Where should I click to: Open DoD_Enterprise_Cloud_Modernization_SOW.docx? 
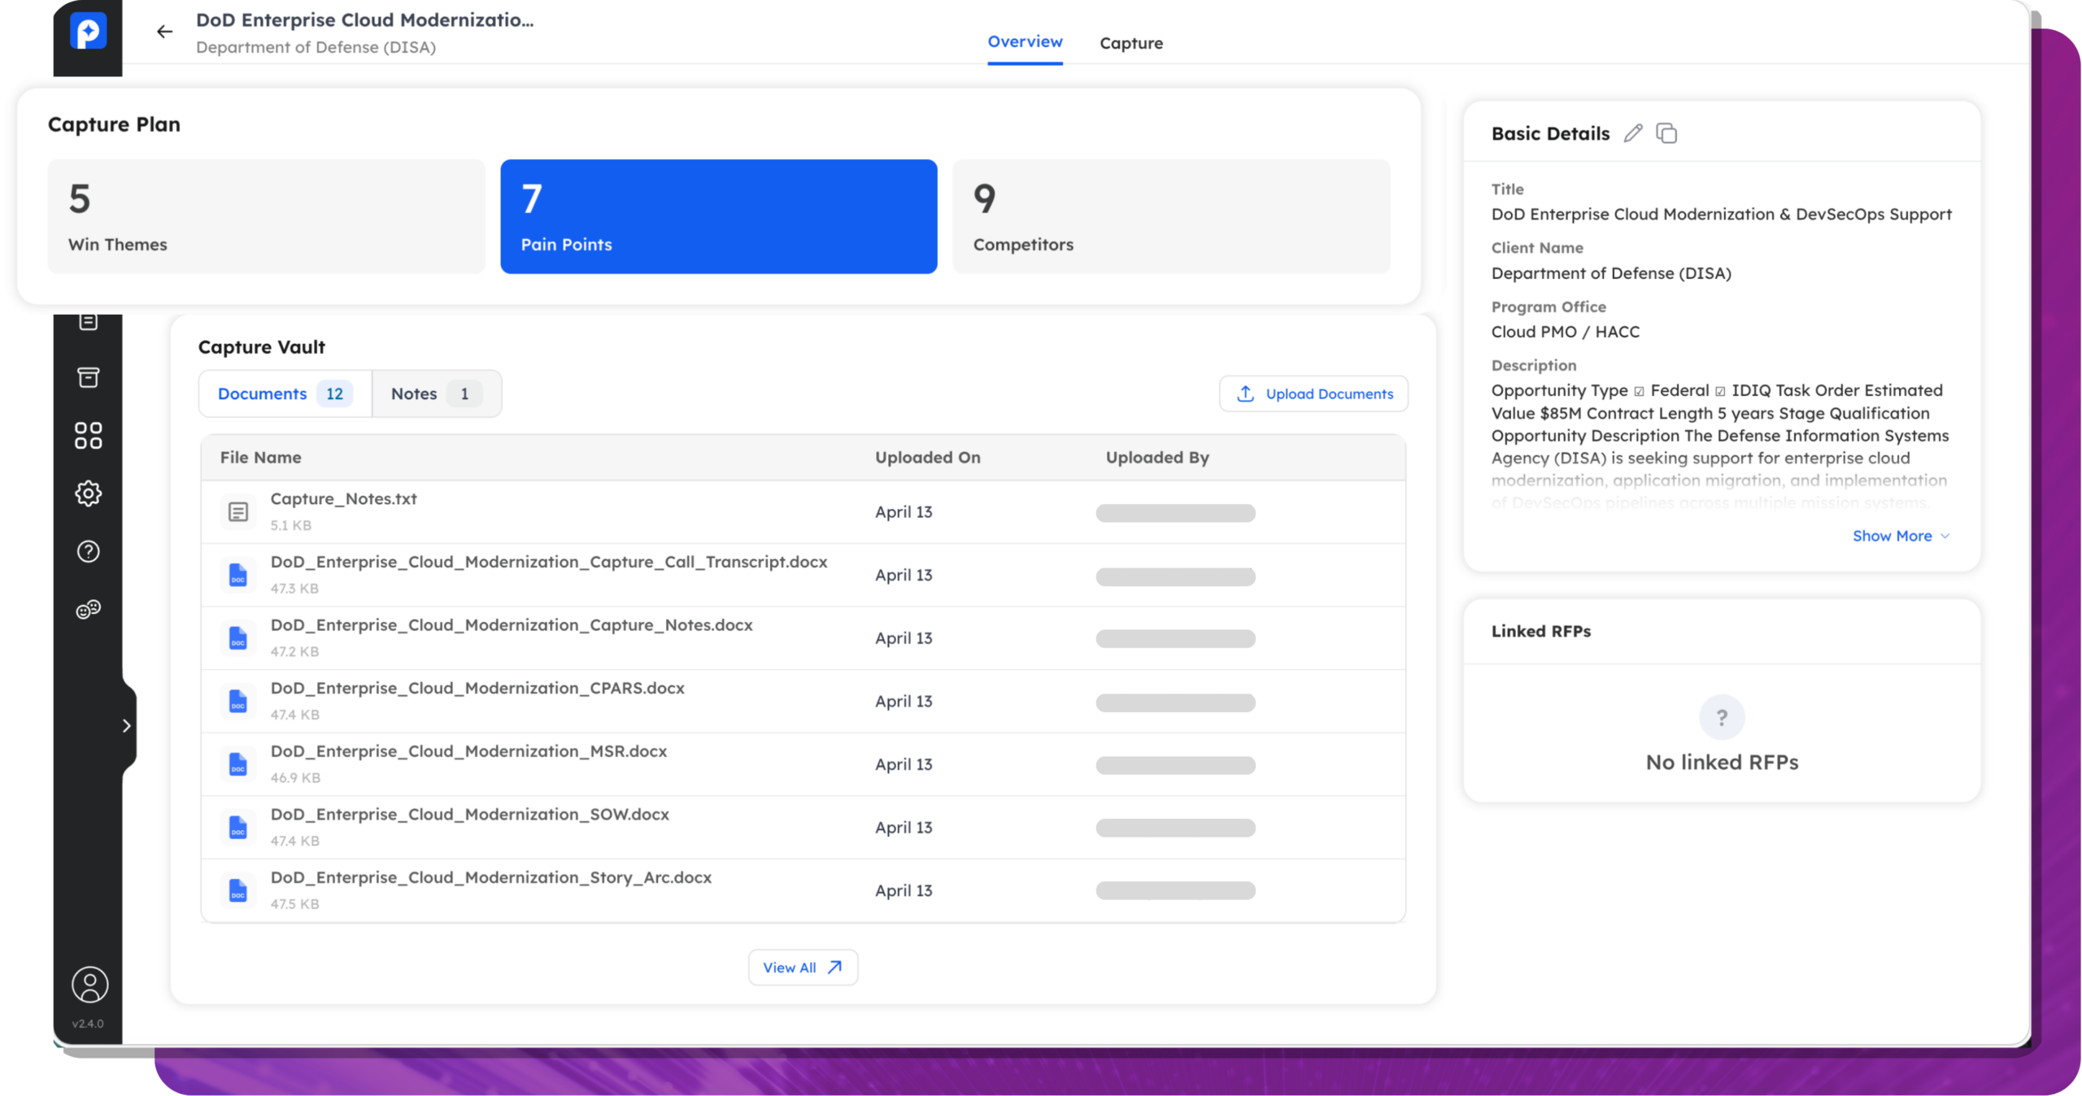coord(469,815)
